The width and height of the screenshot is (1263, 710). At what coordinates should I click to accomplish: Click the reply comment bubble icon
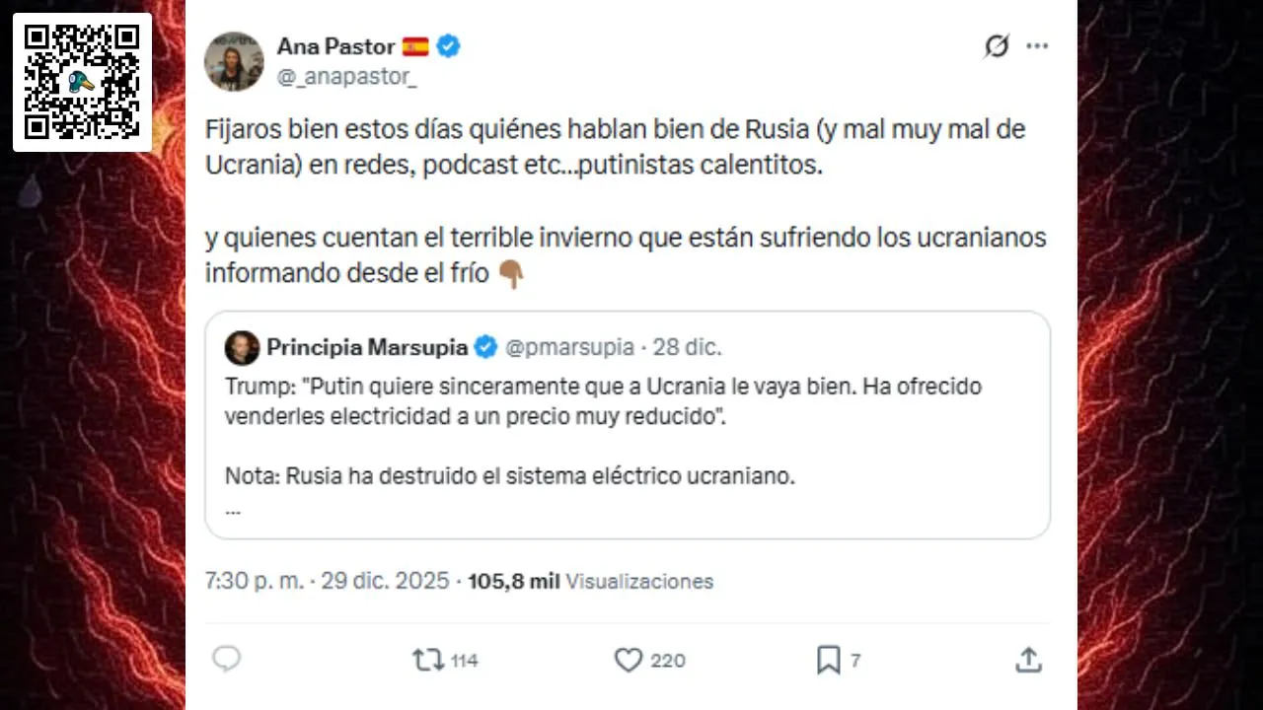coord(227,660)
